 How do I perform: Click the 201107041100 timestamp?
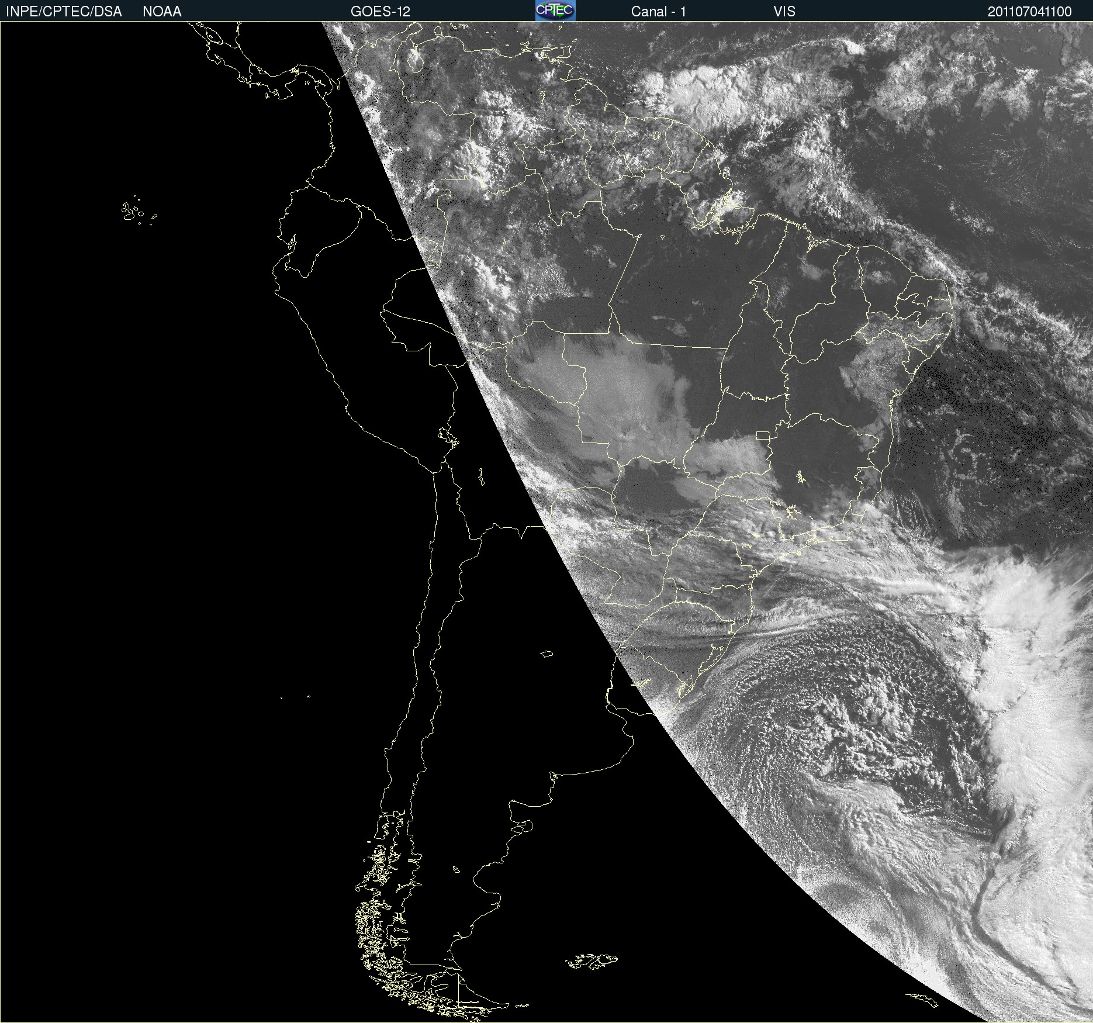[x=1030, y=12]
